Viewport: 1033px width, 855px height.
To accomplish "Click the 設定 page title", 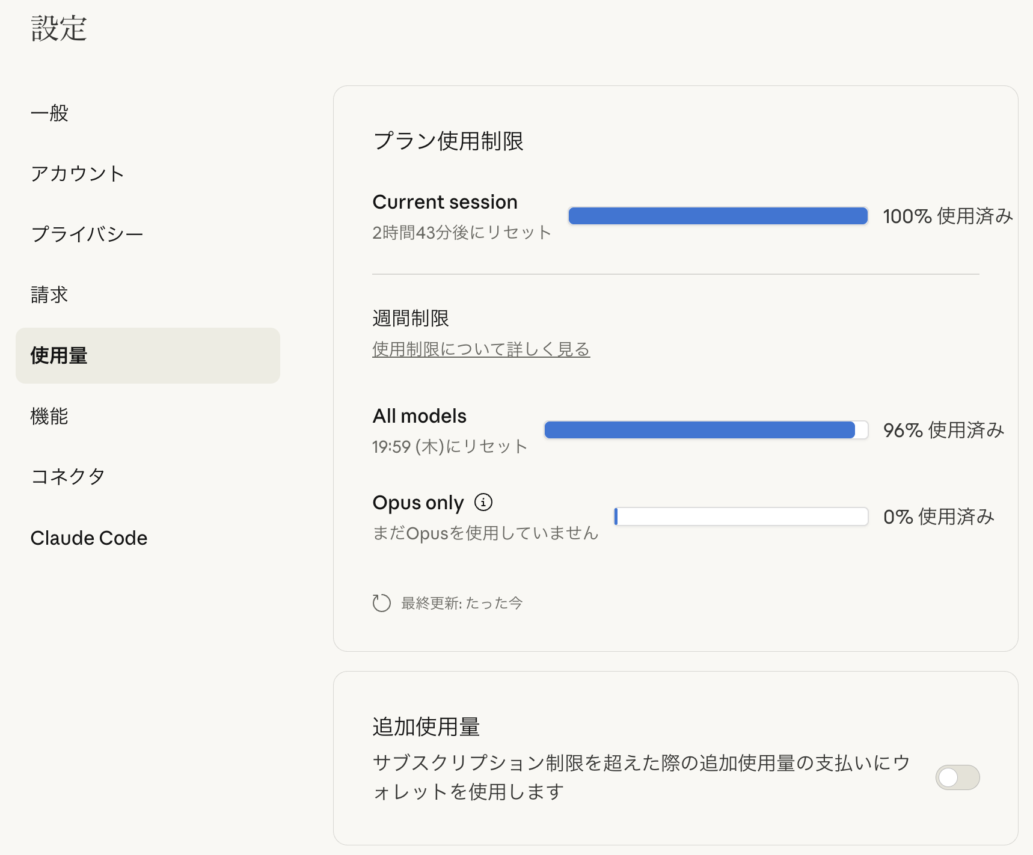I will (59, 29).
